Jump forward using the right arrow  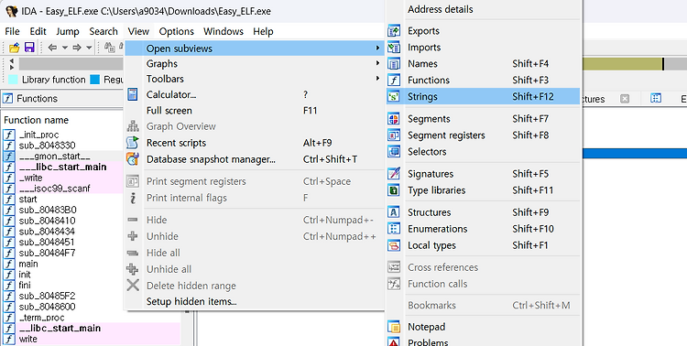coord(77,48)
